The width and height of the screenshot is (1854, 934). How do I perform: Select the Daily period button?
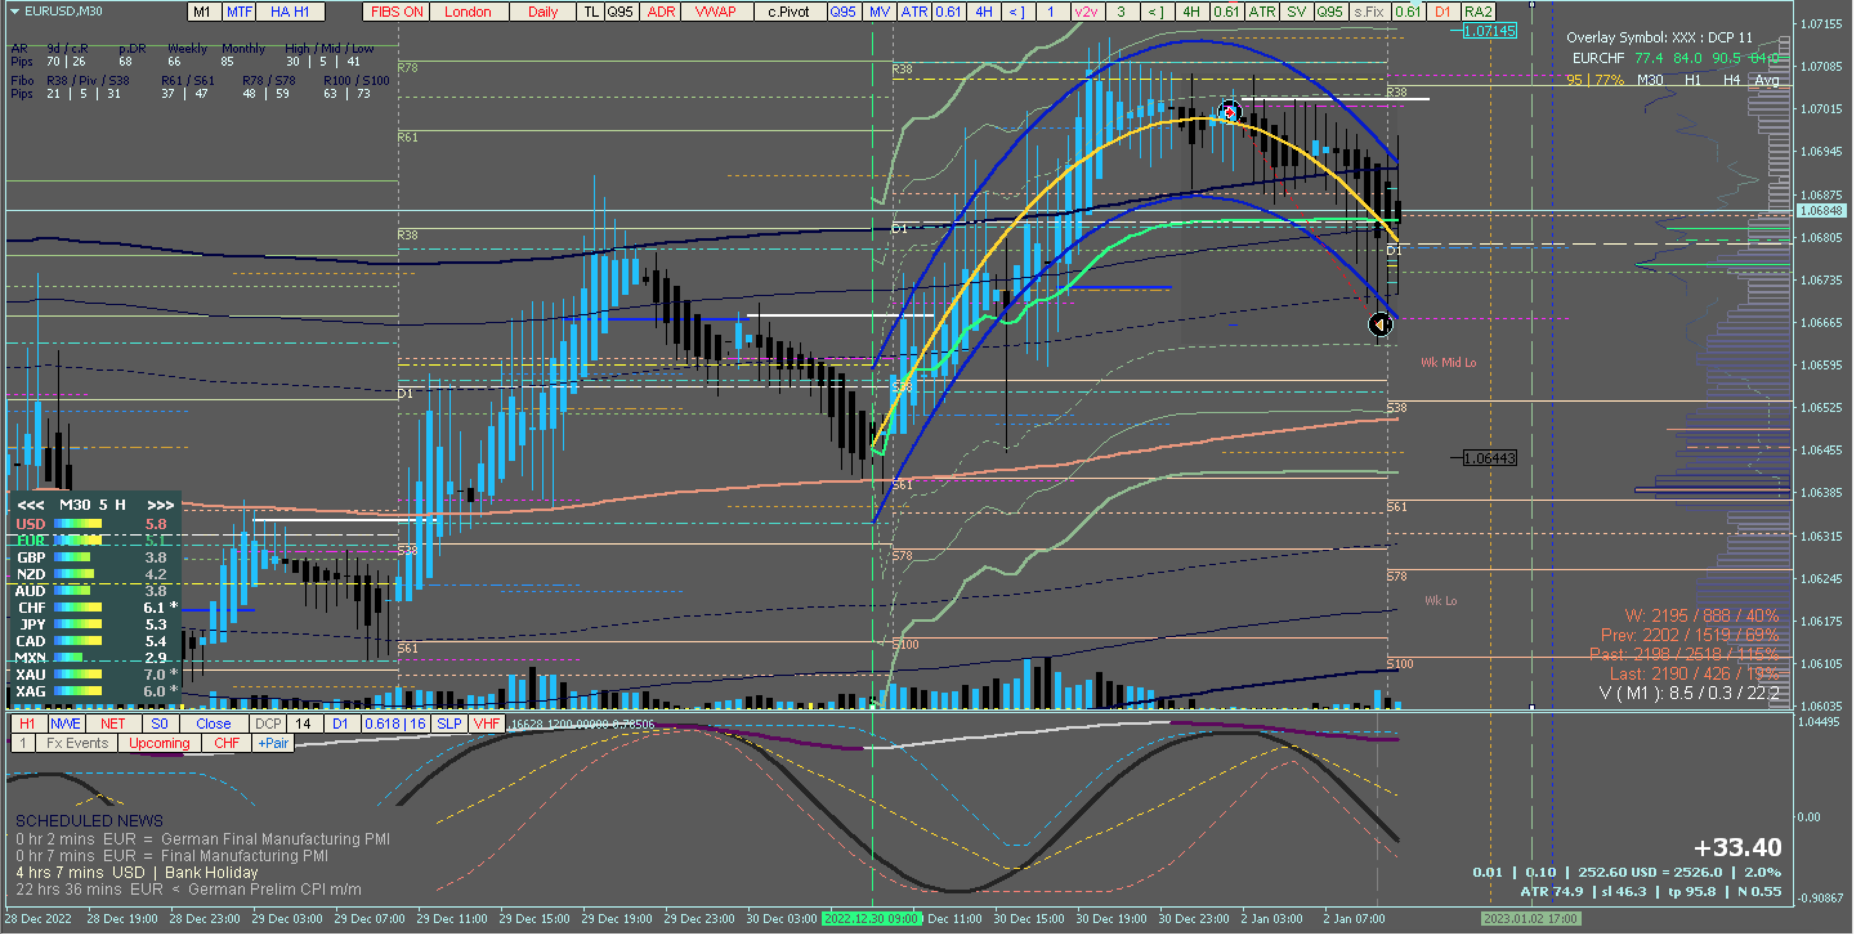[543, 12]
